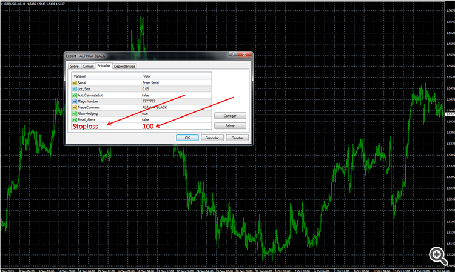Viewport: 455px width, 272px height.
Task: Click the Serial variable type icon
Action: 75,83
